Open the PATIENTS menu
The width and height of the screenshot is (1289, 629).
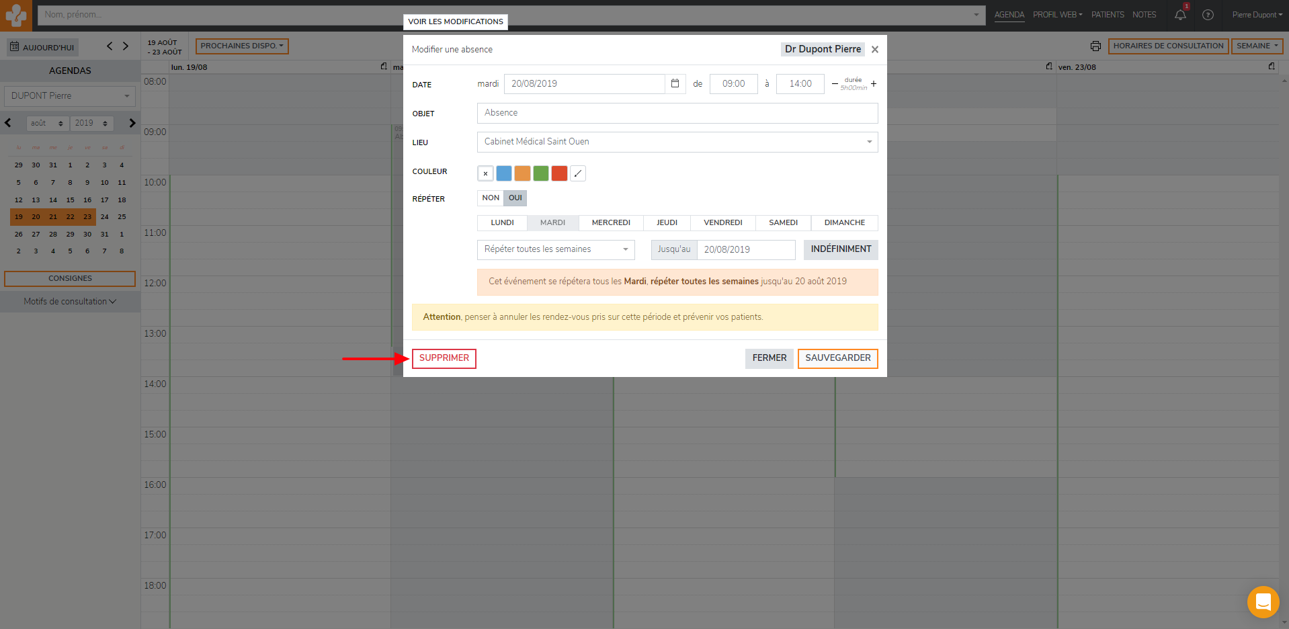coord(1107,15)
